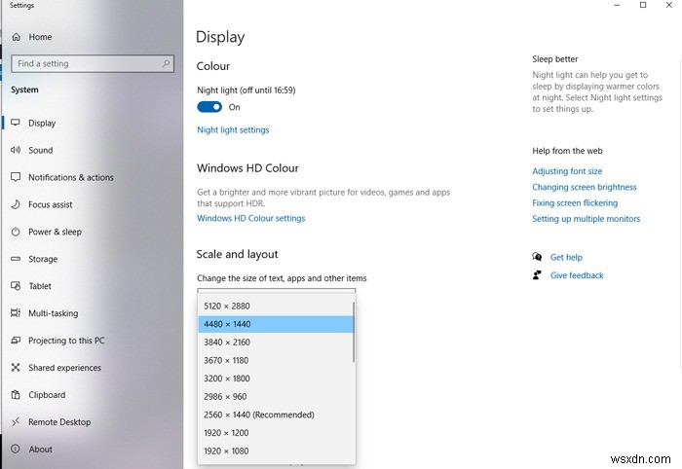This screenshot has width=682, height=469.
Task: Click the Give feedback link text
Action: 577,275
